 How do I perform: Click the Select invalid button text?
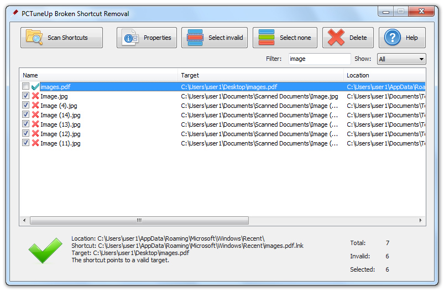coord(226,38)
